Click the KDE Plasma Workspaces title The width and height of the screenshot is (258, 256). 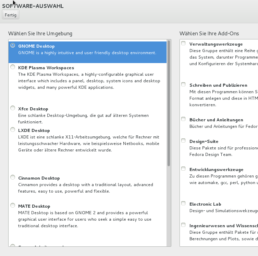pos(46,68)
